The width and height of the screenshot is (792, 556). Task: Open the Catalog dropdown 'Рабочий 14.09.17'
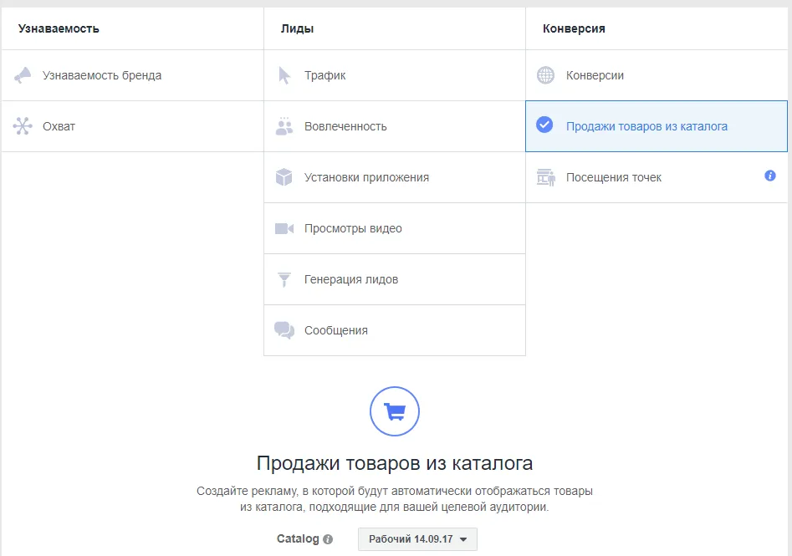click(416, 538)
